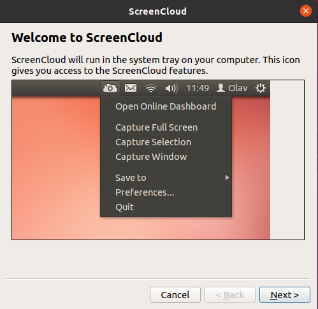Click the Back button
This screenshot has width=318, height=309.
tap(230, 295)
